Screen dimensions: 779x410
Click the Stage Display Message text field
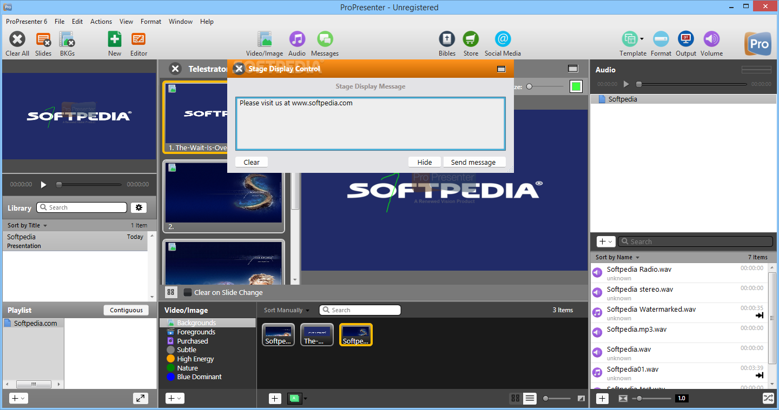[x=371, y=124]
